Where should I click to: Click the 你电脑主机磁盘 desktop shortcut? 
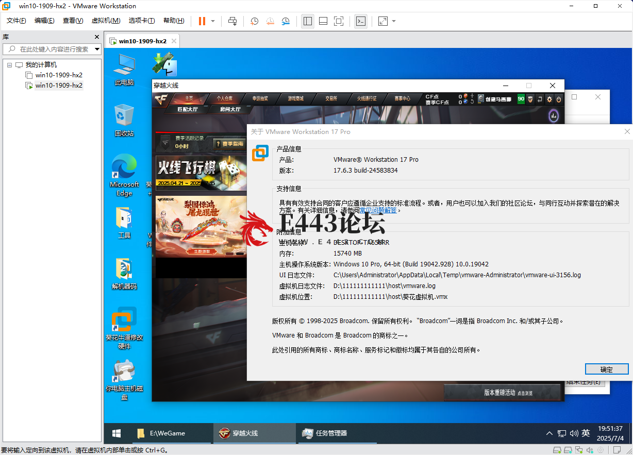pos(124,380)
